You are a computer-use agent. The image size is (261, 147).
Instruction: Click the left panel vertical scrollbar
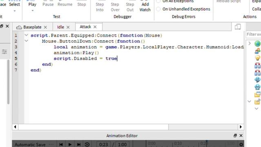tap(8, 82)
